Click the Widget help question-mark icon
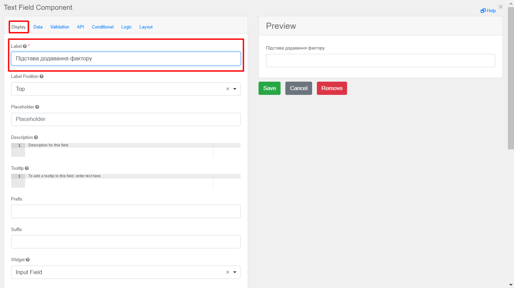The image size is (514, 288). 28,260
